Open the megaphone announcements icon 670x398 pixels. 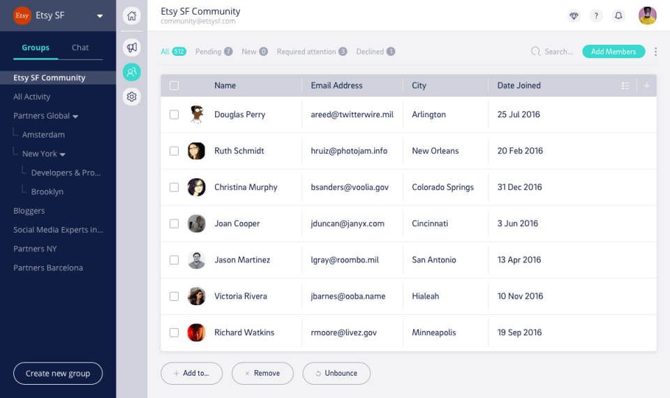[132, 47]
